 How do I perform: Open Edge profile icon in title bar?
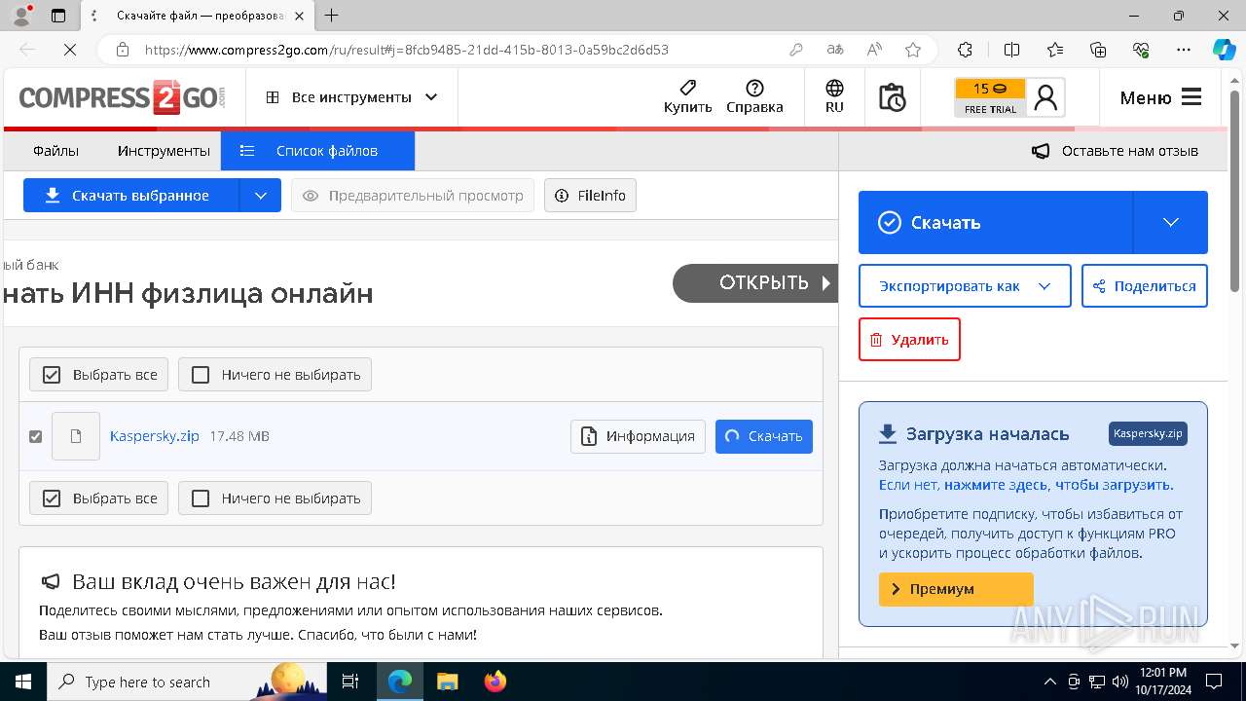(x=20, y=16)
